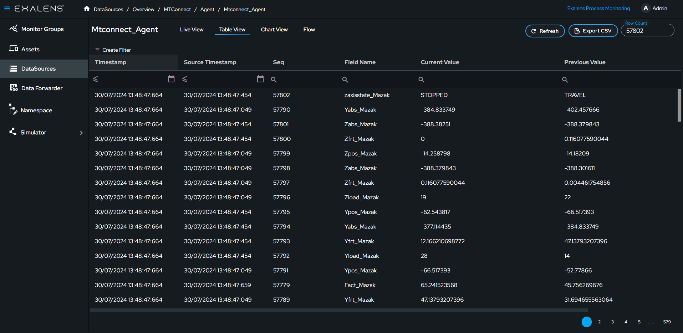The image size is (683, 333).
Task: Click seq 57801 cell
Action: click(x=281, y=124)
